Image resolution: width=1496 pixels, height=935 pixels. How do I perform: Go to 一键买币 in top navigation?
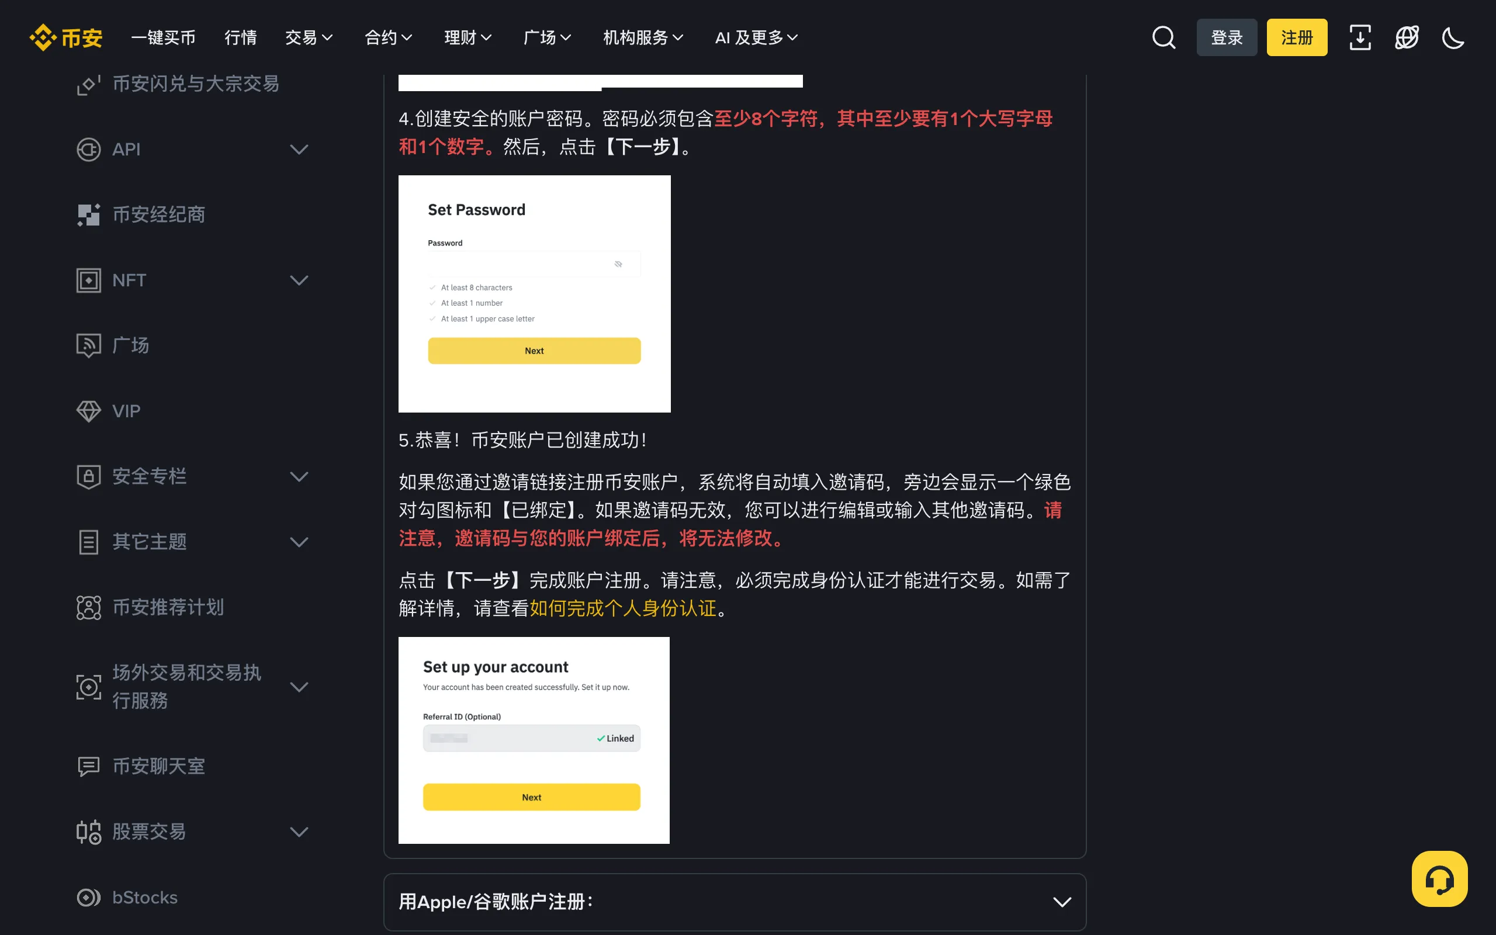[x=163, y=38]
